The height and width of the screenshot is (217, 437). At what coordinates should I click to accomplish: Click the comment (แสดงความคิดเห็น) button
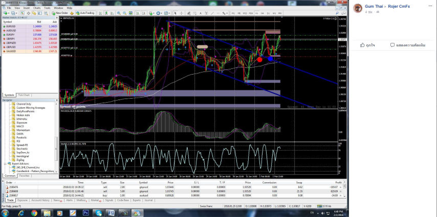click(x=408, y=45)
